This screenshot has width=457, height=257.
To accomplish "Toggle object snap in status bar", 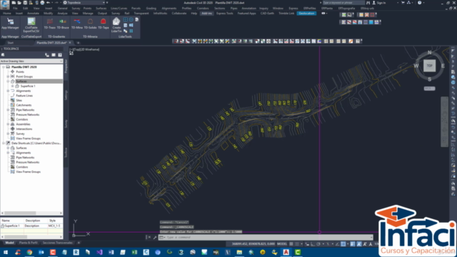I will (x=343, y=244).
